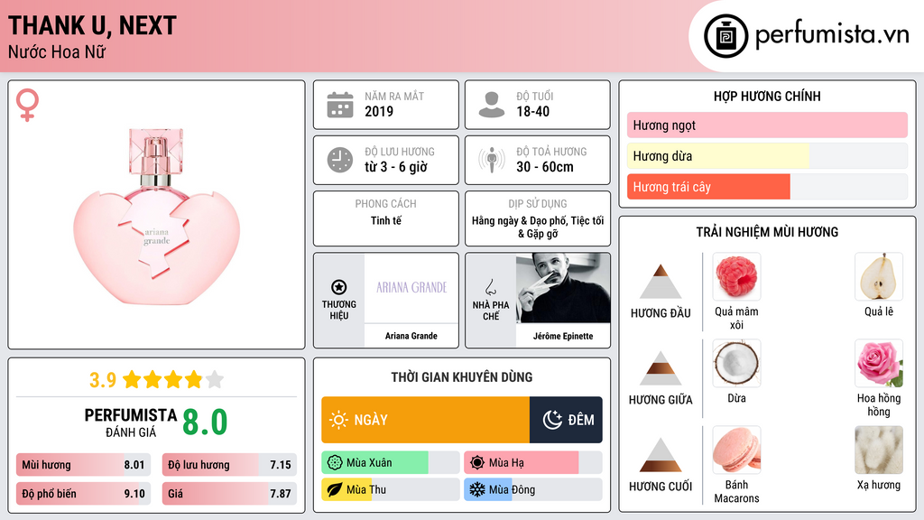Image resolution: width=924 pixels, height=520 pixels.
Task: Click the clock icon for Độ Lưu Hương
Action: (x=340, y=160)
